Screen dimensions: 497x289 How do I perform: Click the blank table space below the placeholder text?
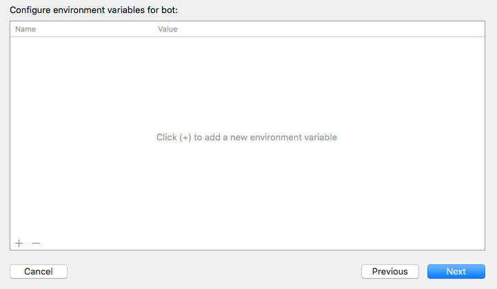[x=247, y=193]
